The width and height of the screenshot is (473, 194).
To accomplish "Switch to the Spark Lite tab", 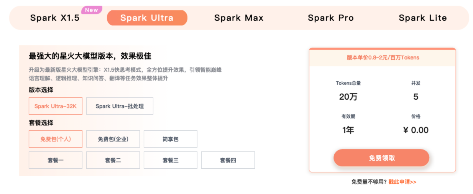I will [423, 18].
